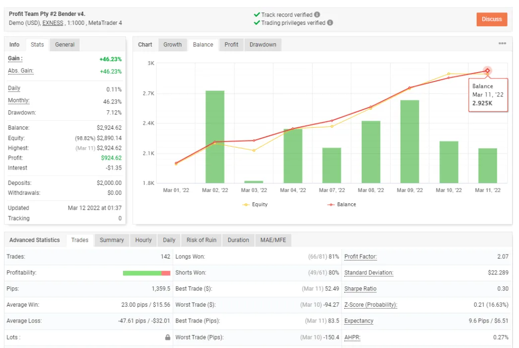The image size is (519, 348).
Task: Click the green Track record verified checkmark
Action: (257, 15)
